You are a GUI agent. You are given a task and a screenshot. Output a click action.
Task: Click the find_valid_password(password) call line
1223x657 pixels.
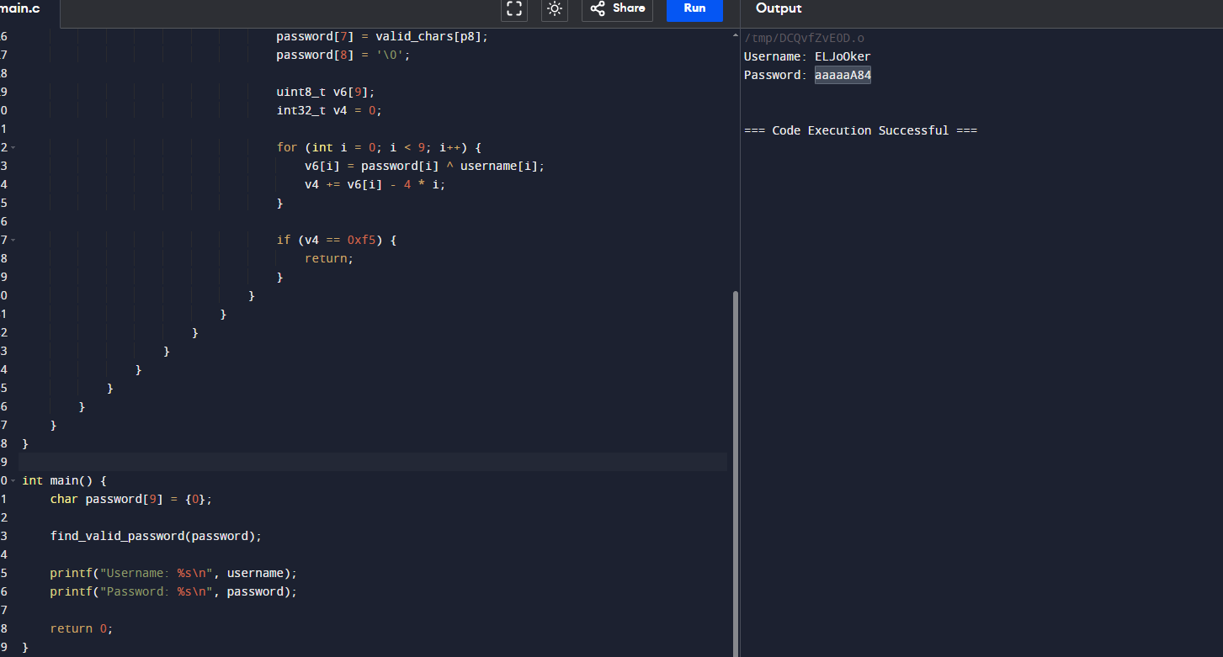156,536
